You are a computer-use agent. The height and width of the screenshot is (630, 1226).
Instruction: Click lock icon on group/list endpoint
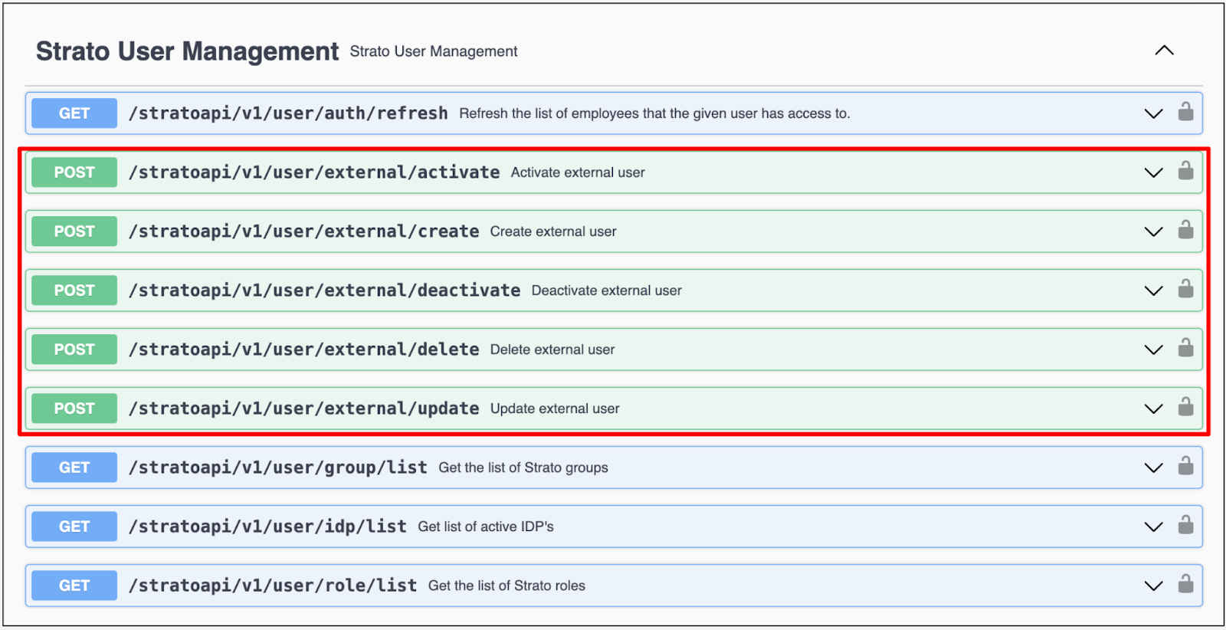(1185, 467)
